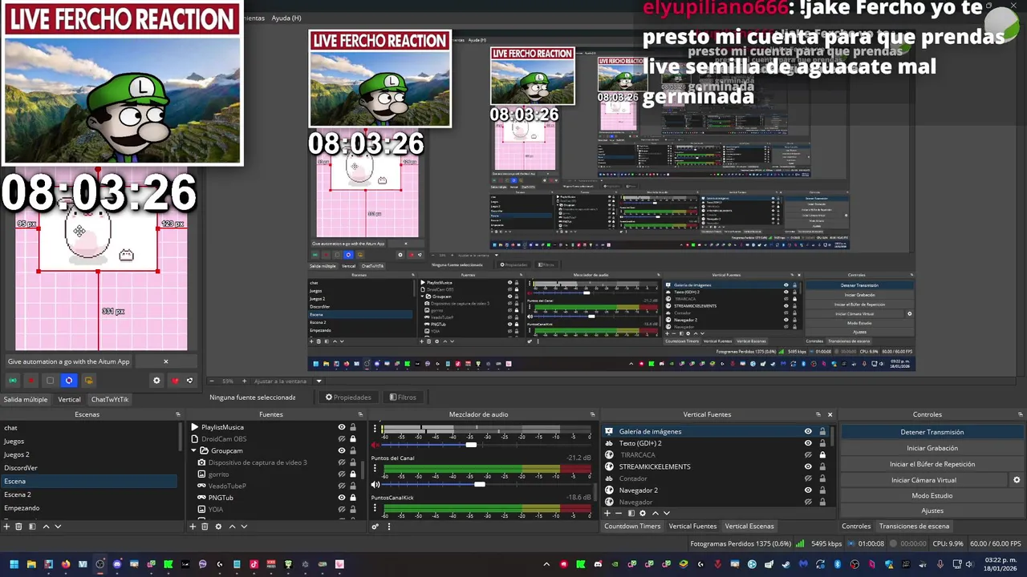Open Windows Start button
The width and height of the screenshot is (1027, 577).
click(13, 564)
